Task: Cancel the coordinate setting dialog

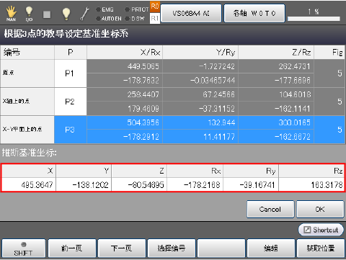Action: [270, 210]
